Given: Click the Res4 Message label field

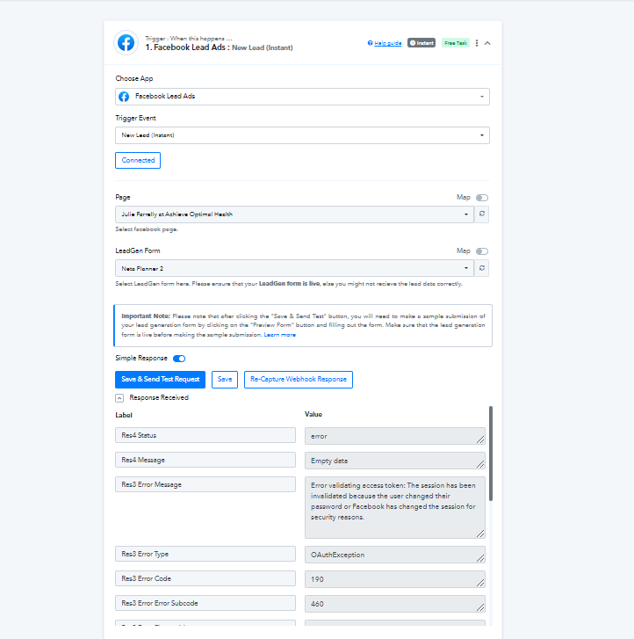Looking at the screenshot, I should 205,460.
